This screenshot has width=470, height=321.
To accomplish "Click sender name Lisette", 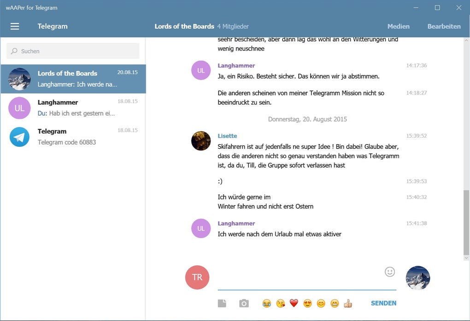I will (x=227, y=136).
